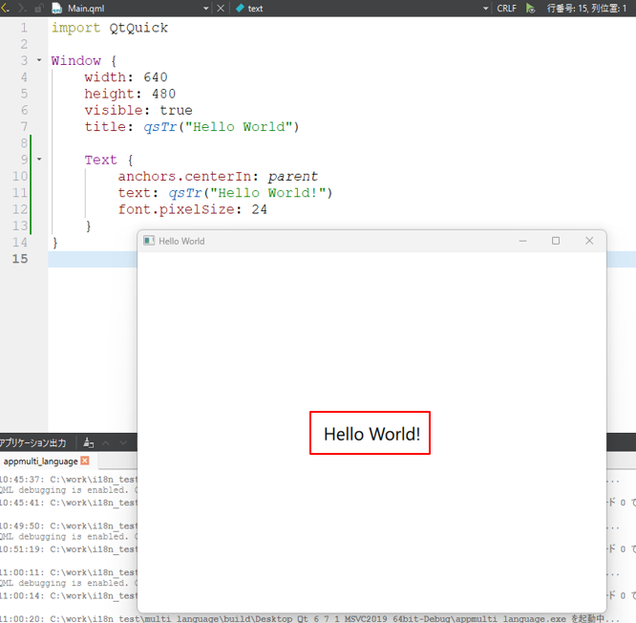Click the Main.qml file icon
Screen dimensions: 636x623
(x=57, y=8)
